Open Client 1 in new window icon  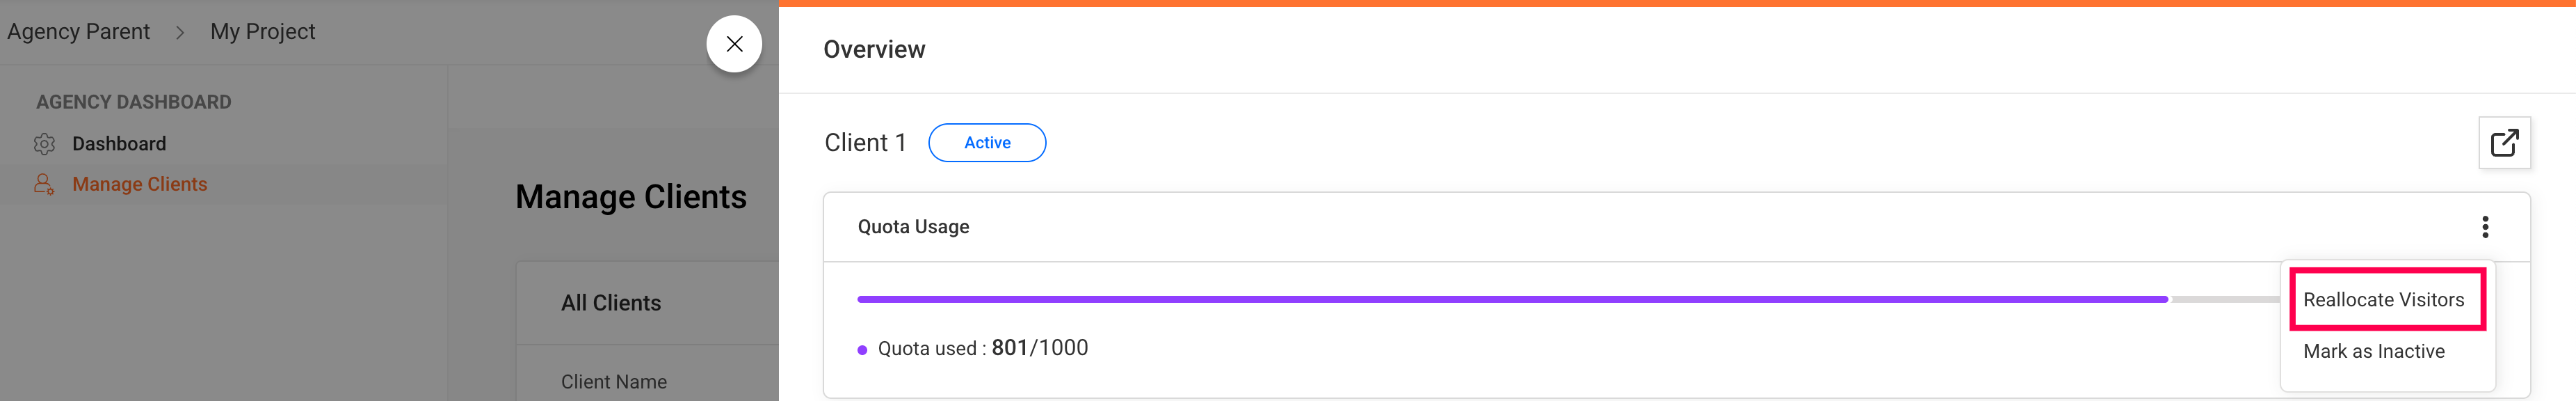2504,143
